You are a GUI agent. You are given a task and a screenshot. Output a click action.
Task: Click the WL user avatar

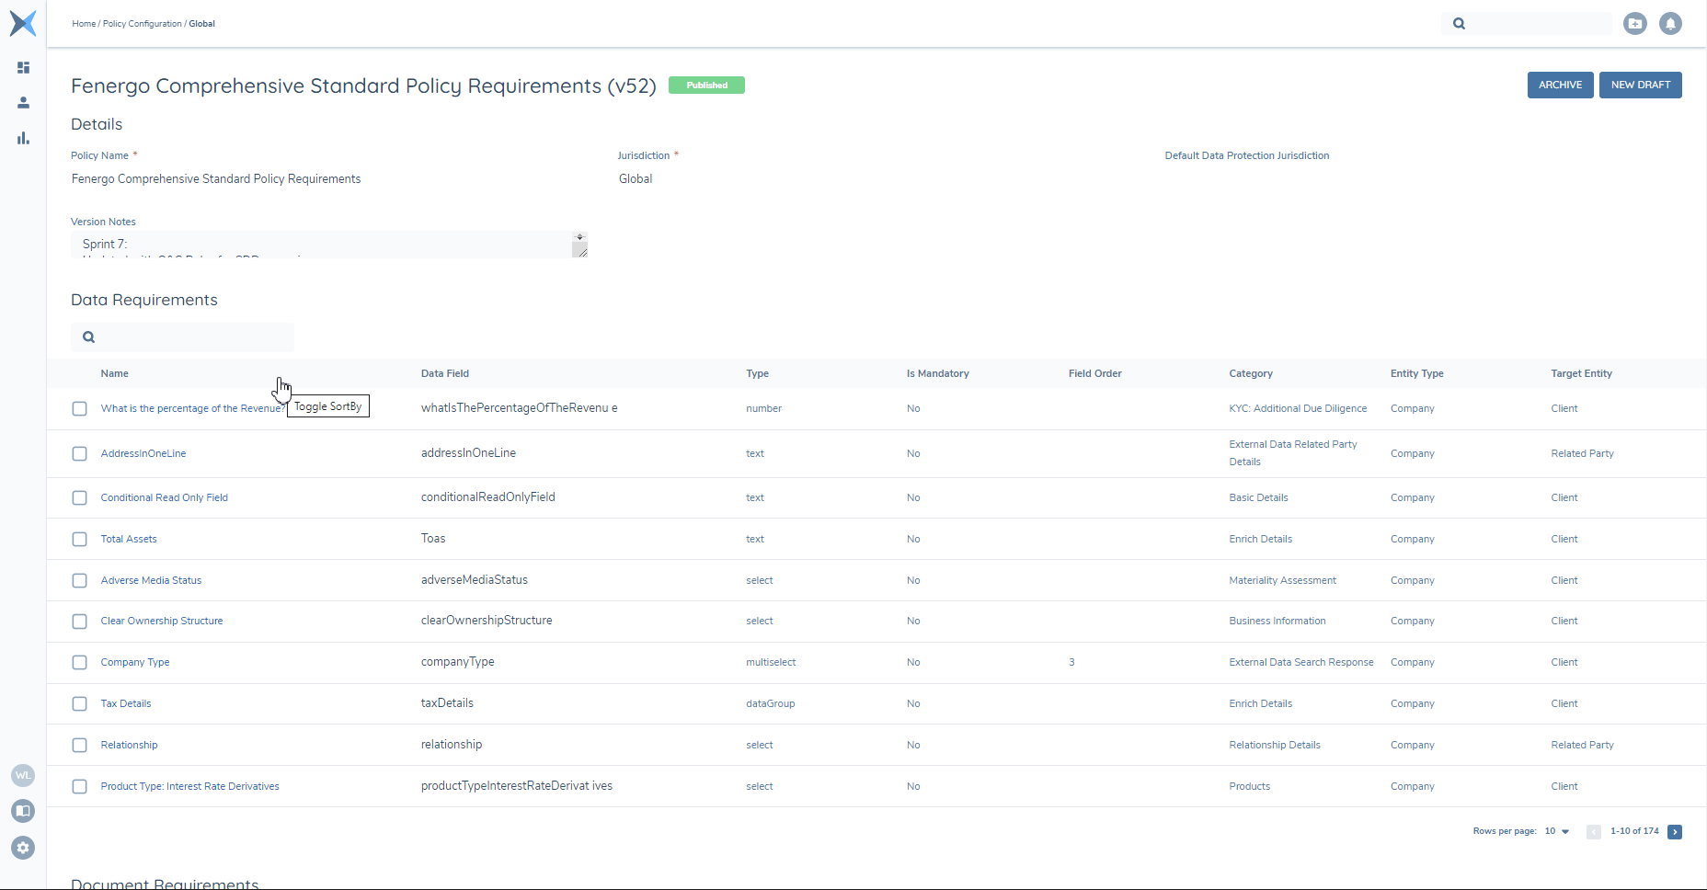(x=23, y=775)
